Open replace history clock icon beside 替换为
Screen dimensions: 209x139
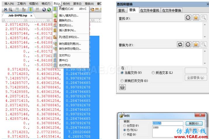point(188,44)
